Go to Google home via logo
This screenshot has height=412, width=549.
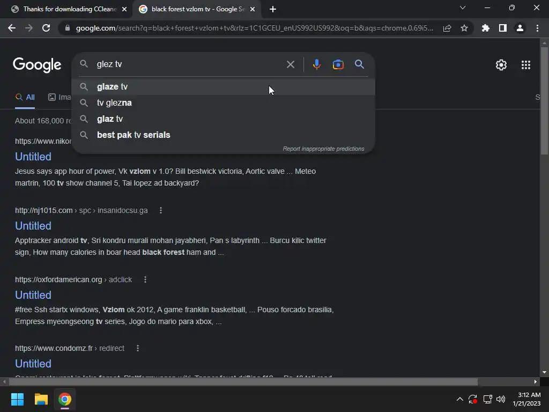(x=37, y=65)
